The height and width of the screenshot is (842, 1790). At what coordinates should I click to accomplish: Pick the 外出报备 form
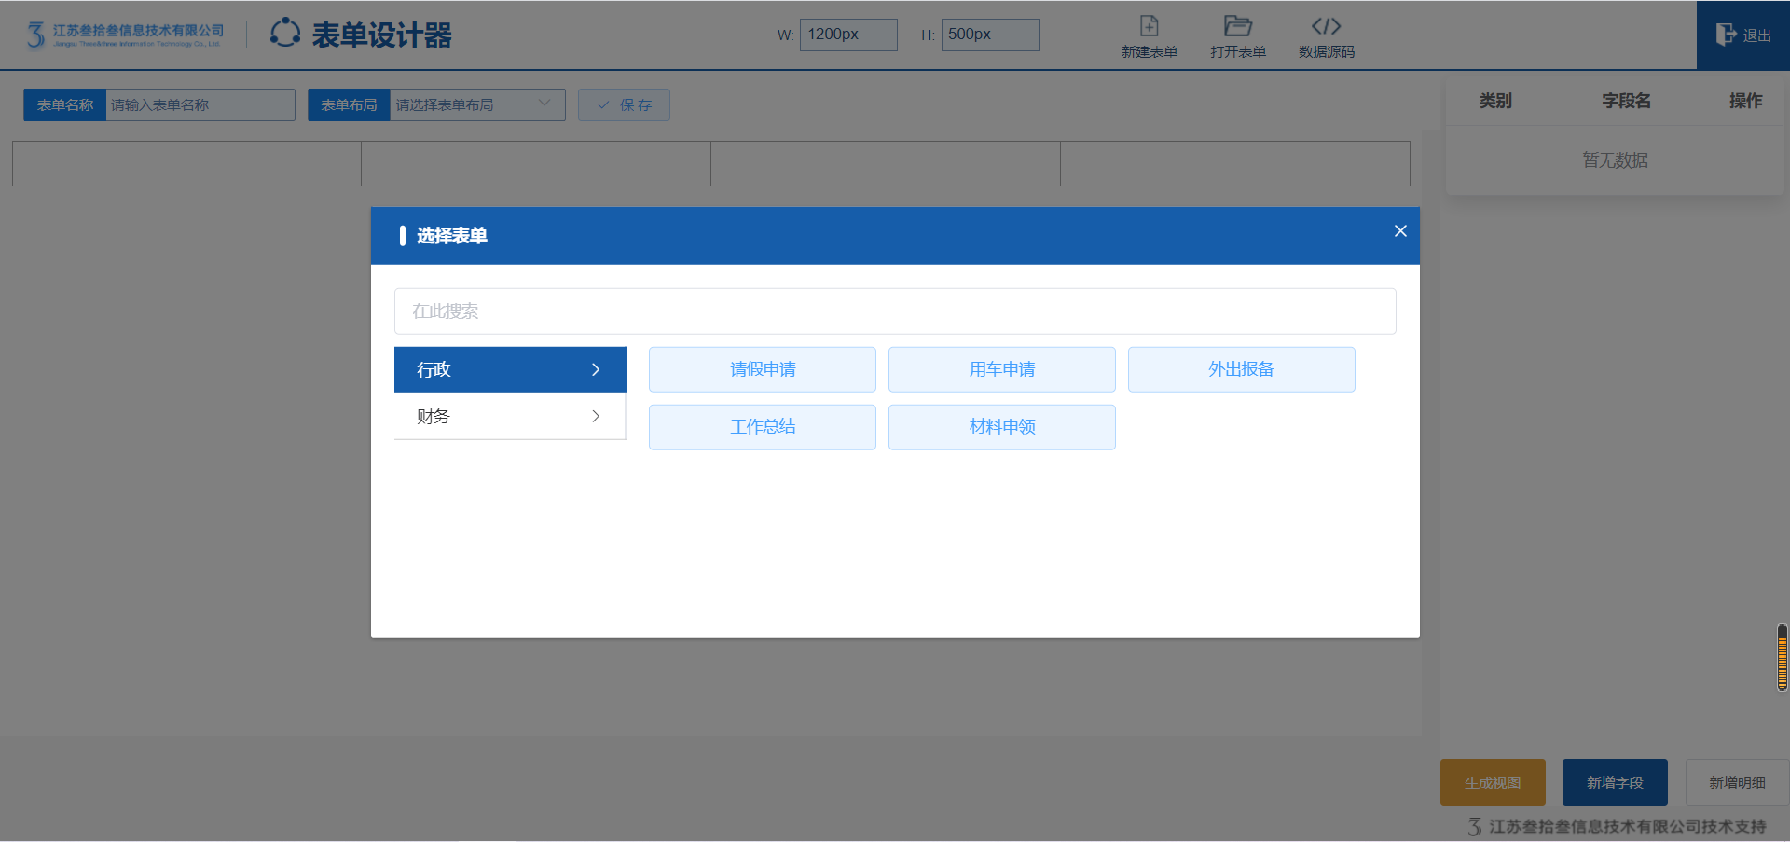[1241, 369]
